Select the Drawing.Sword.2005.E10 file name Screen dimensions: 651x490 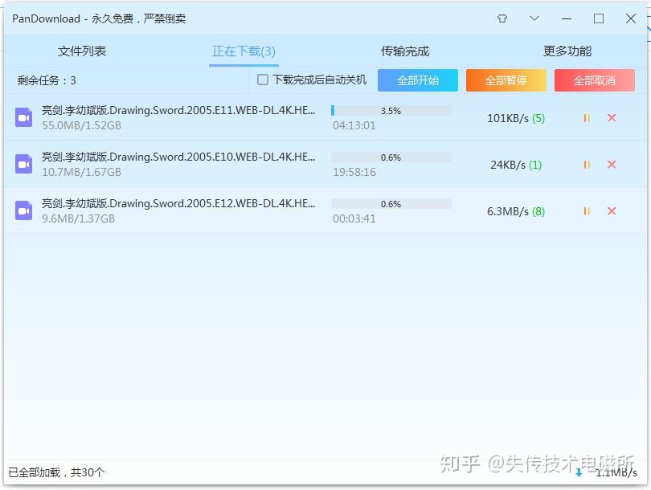[178, 157]
